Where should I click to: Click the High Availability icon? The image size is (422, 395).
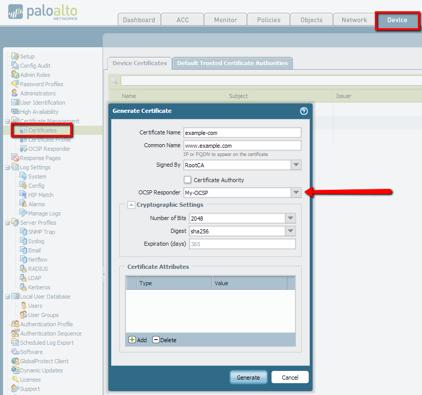(x=15, y=111)
